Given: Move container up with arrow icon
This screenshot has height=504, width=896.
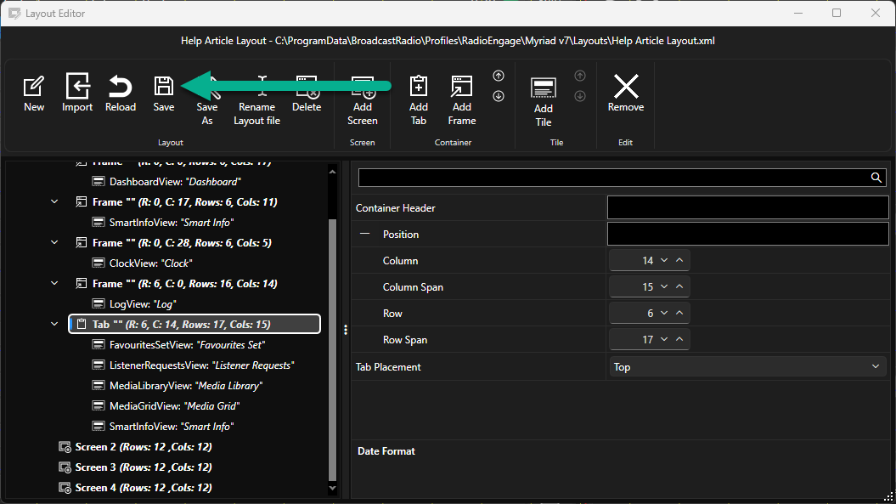Looking at the screenshot, I should click(x=499, y=76).
